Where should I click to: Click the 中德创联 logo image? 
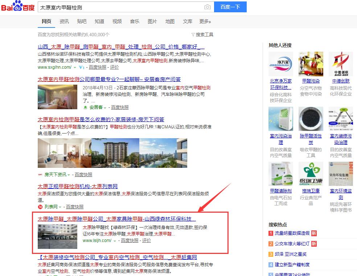(340, 64)
